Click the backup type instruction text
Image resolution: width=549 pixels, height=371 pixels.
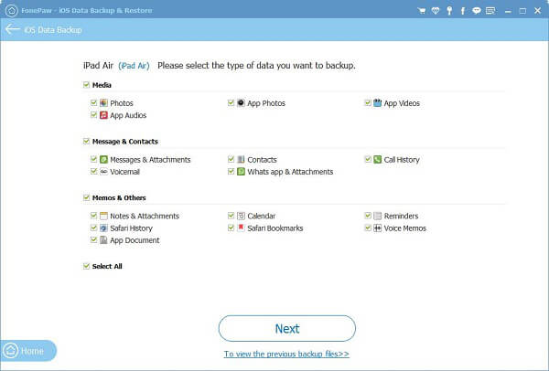coord(256,66)
